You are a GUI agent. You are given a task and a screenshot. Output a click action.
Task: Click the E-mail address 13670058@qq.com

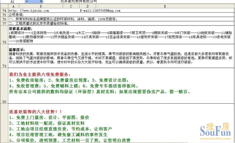pyautogui.click(x=100, y=11)
